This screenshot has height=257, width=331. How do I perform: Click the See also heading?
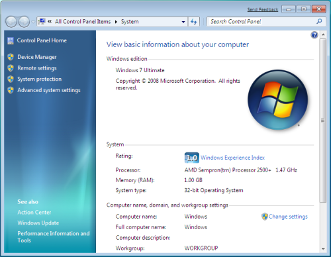point(28,202)
